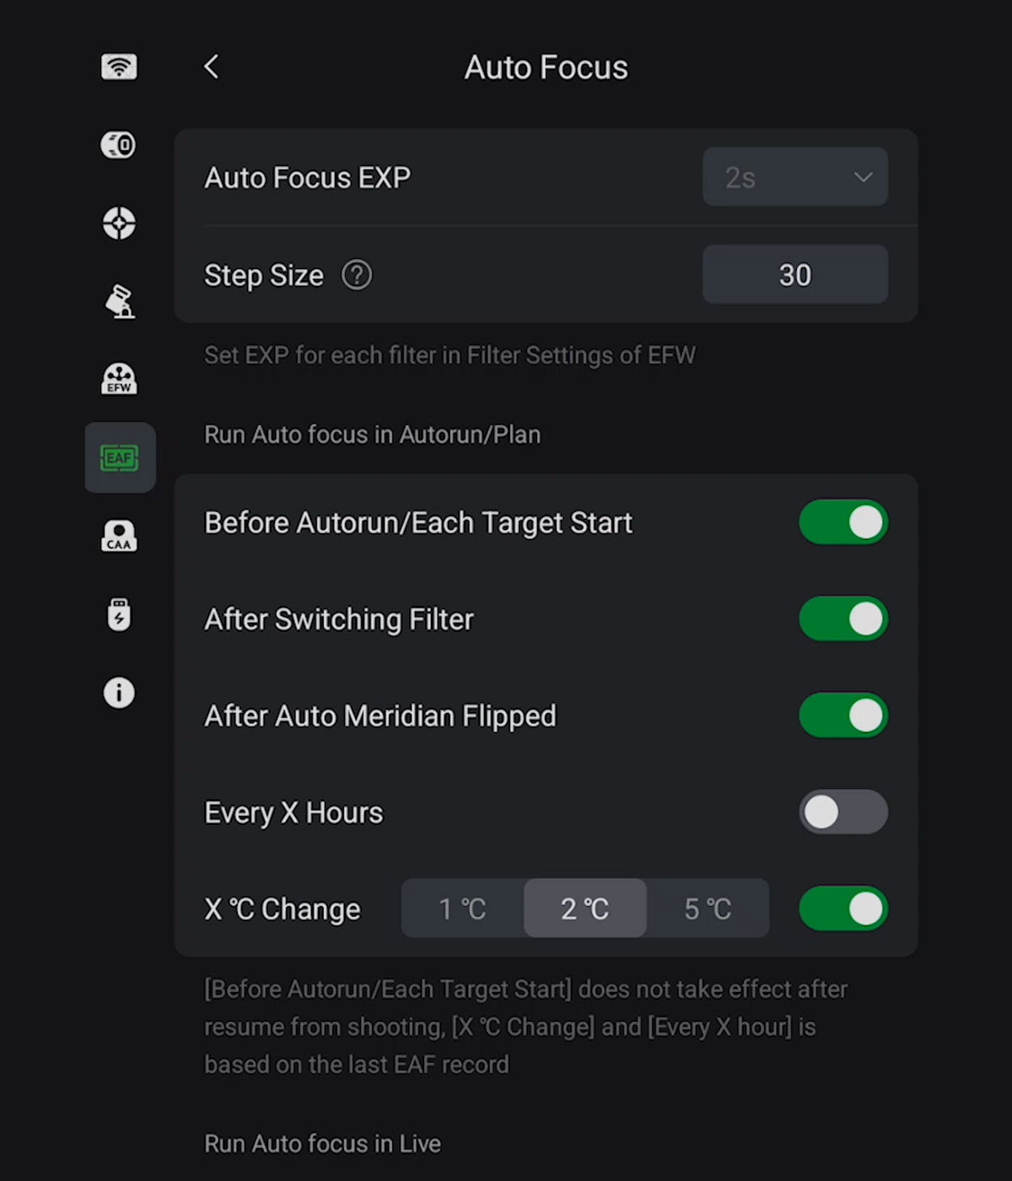Turn off autofocus After Switching Filter
The image size is (1012, 1181).
click(x=842, y=618)
